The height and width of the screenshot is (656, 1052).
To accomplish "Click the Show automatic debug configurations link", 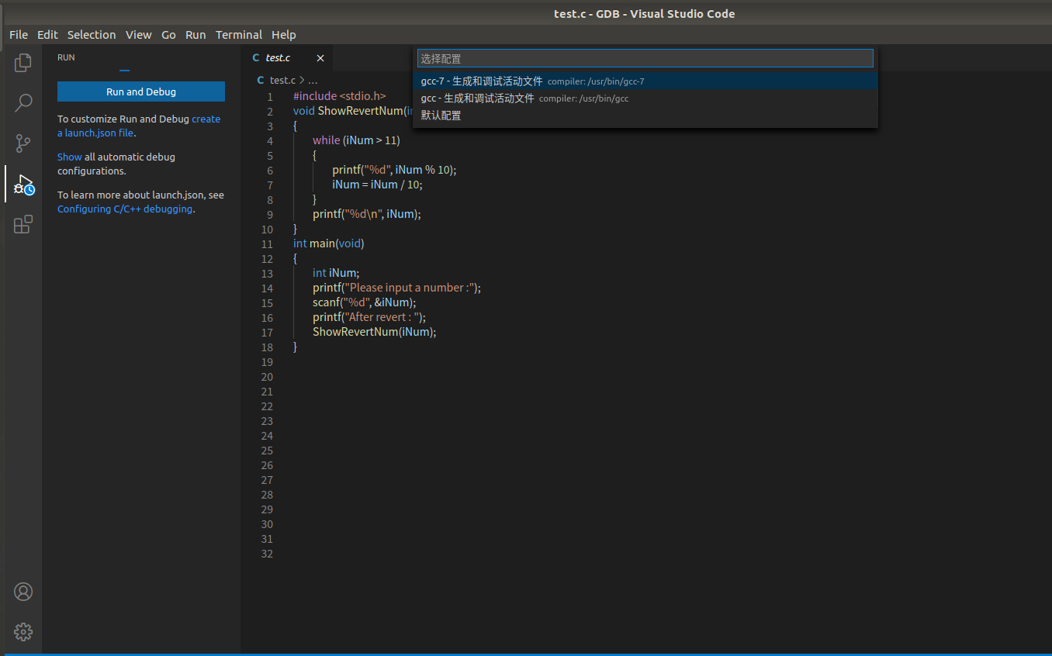I will pos(69,157).
